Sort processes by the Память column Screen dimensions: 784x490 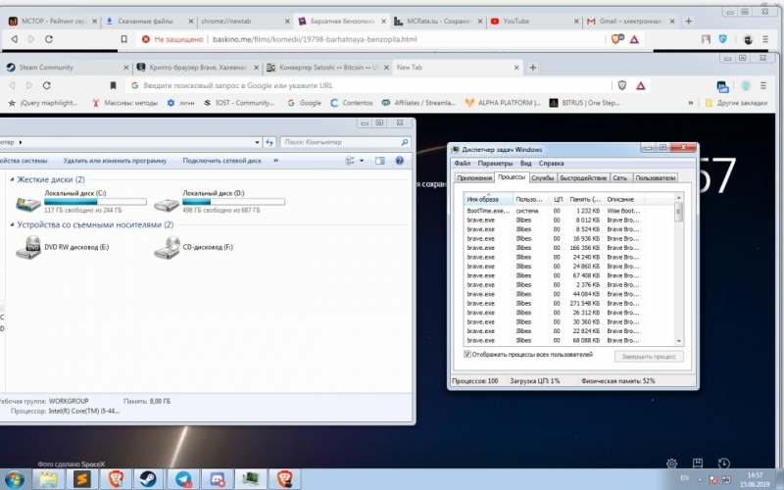(585, 199)
